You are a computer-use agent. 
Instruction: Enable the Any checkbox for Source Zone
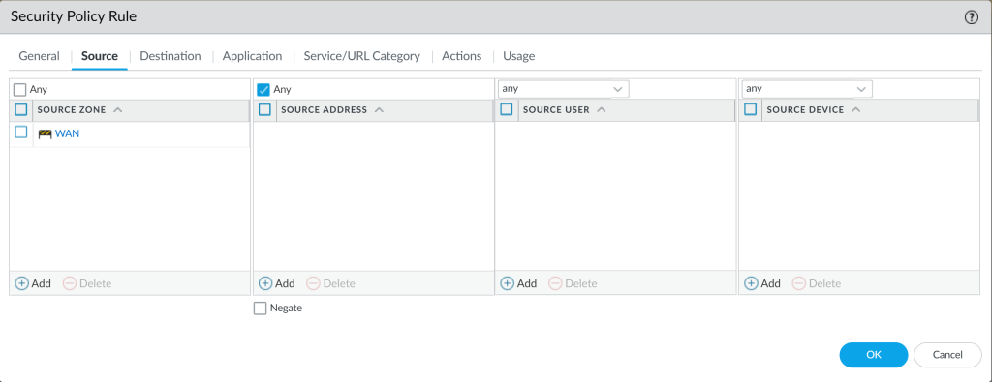coord(20,90)
